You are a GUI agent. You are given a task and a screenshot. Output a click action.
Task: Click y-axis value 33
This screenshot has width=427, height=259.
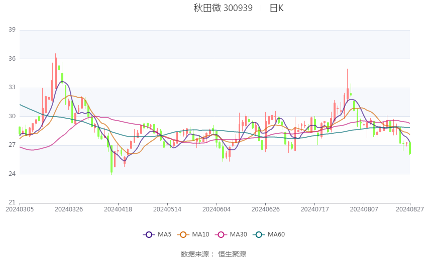coord(12,88)
